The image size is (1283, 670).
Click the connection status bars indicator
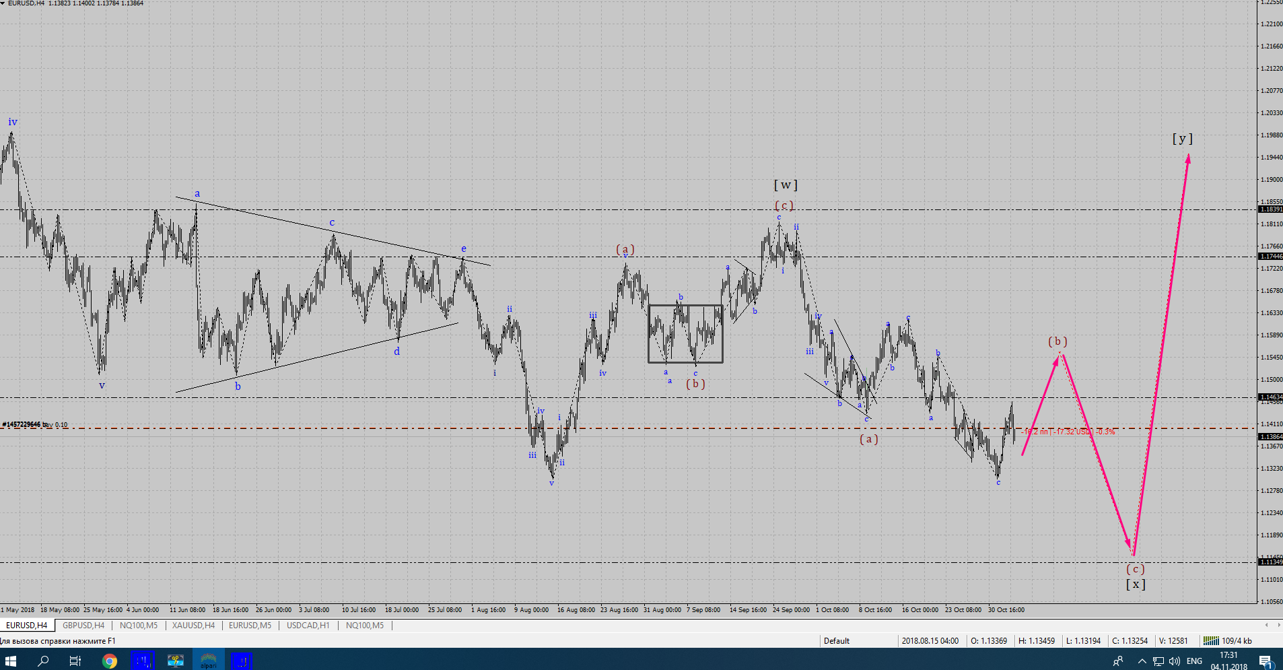1211,641
